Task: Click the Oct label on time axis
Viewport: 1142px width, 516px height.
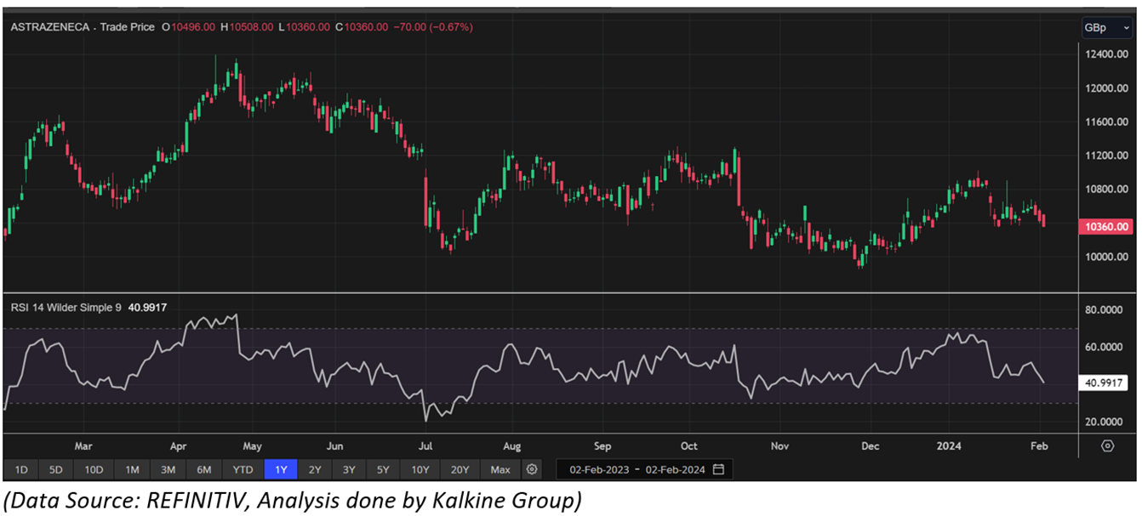Action: click(688, 445)
